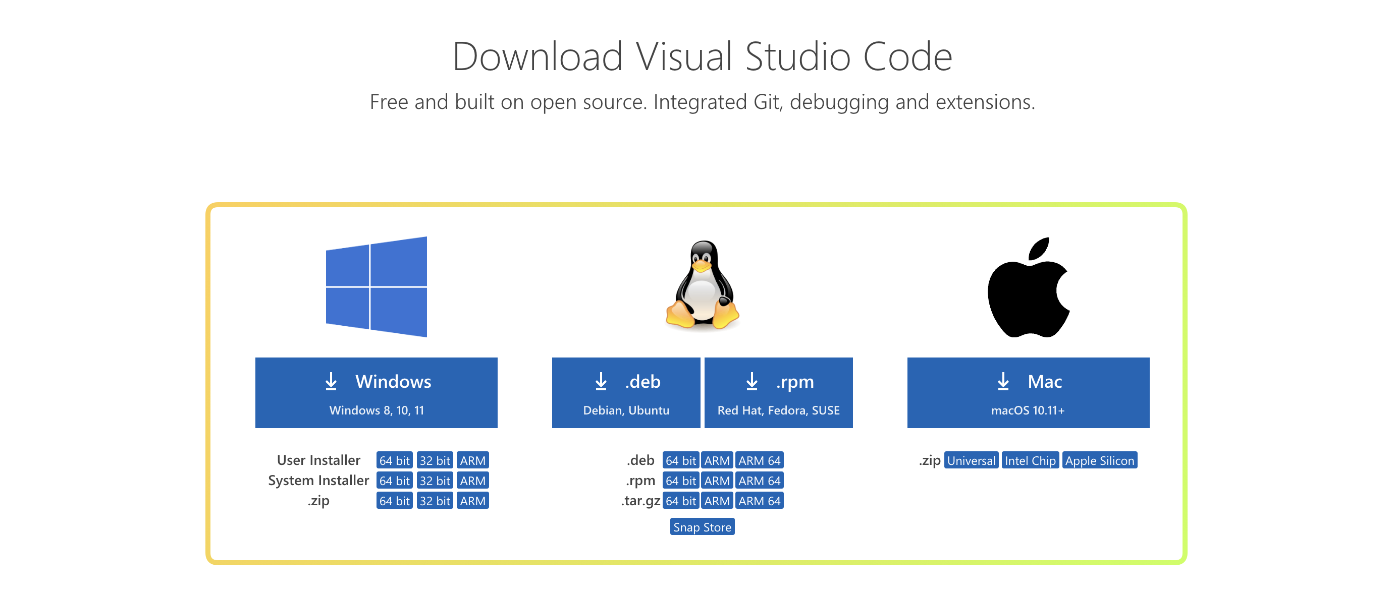Pick the User Installer ARM option
This screenshot has width=1395, height=595.
pos(472,460)
